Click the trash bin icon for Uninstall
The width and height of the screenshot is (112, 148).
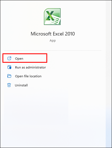click(9, 85)
